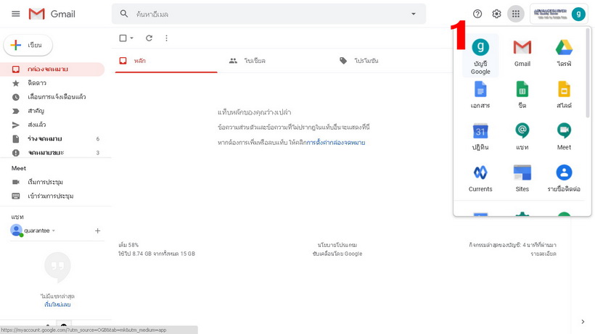Viewport: 595px width, 334px height.
Task: Expand the side panel arrow at bottom right
Action: [583, 322]
